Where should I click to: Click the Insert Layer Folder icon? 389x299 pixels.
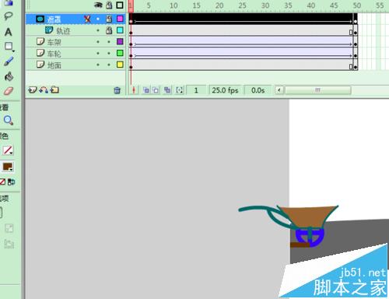[x=54, y=90]
